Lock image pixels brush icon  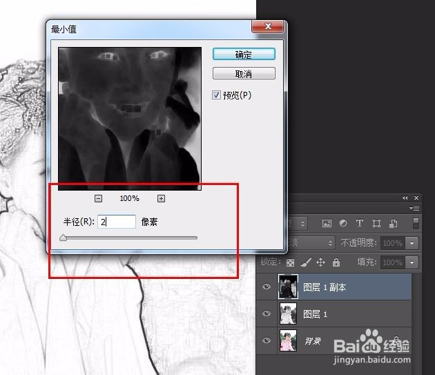[x=306, y=262]
